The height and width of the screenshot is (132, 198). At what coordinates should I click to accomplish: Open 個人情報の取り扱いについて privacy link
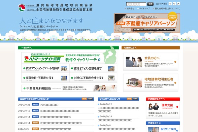coord(166,9)
